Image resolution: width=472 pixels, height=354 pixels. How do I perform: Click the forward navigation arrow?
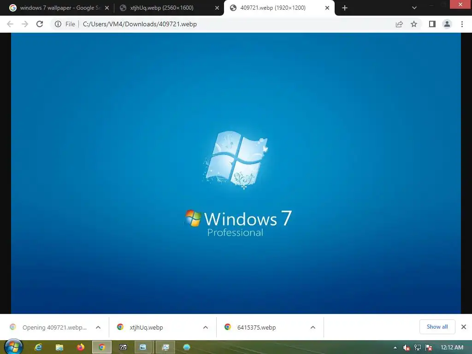tap(25, 24)
